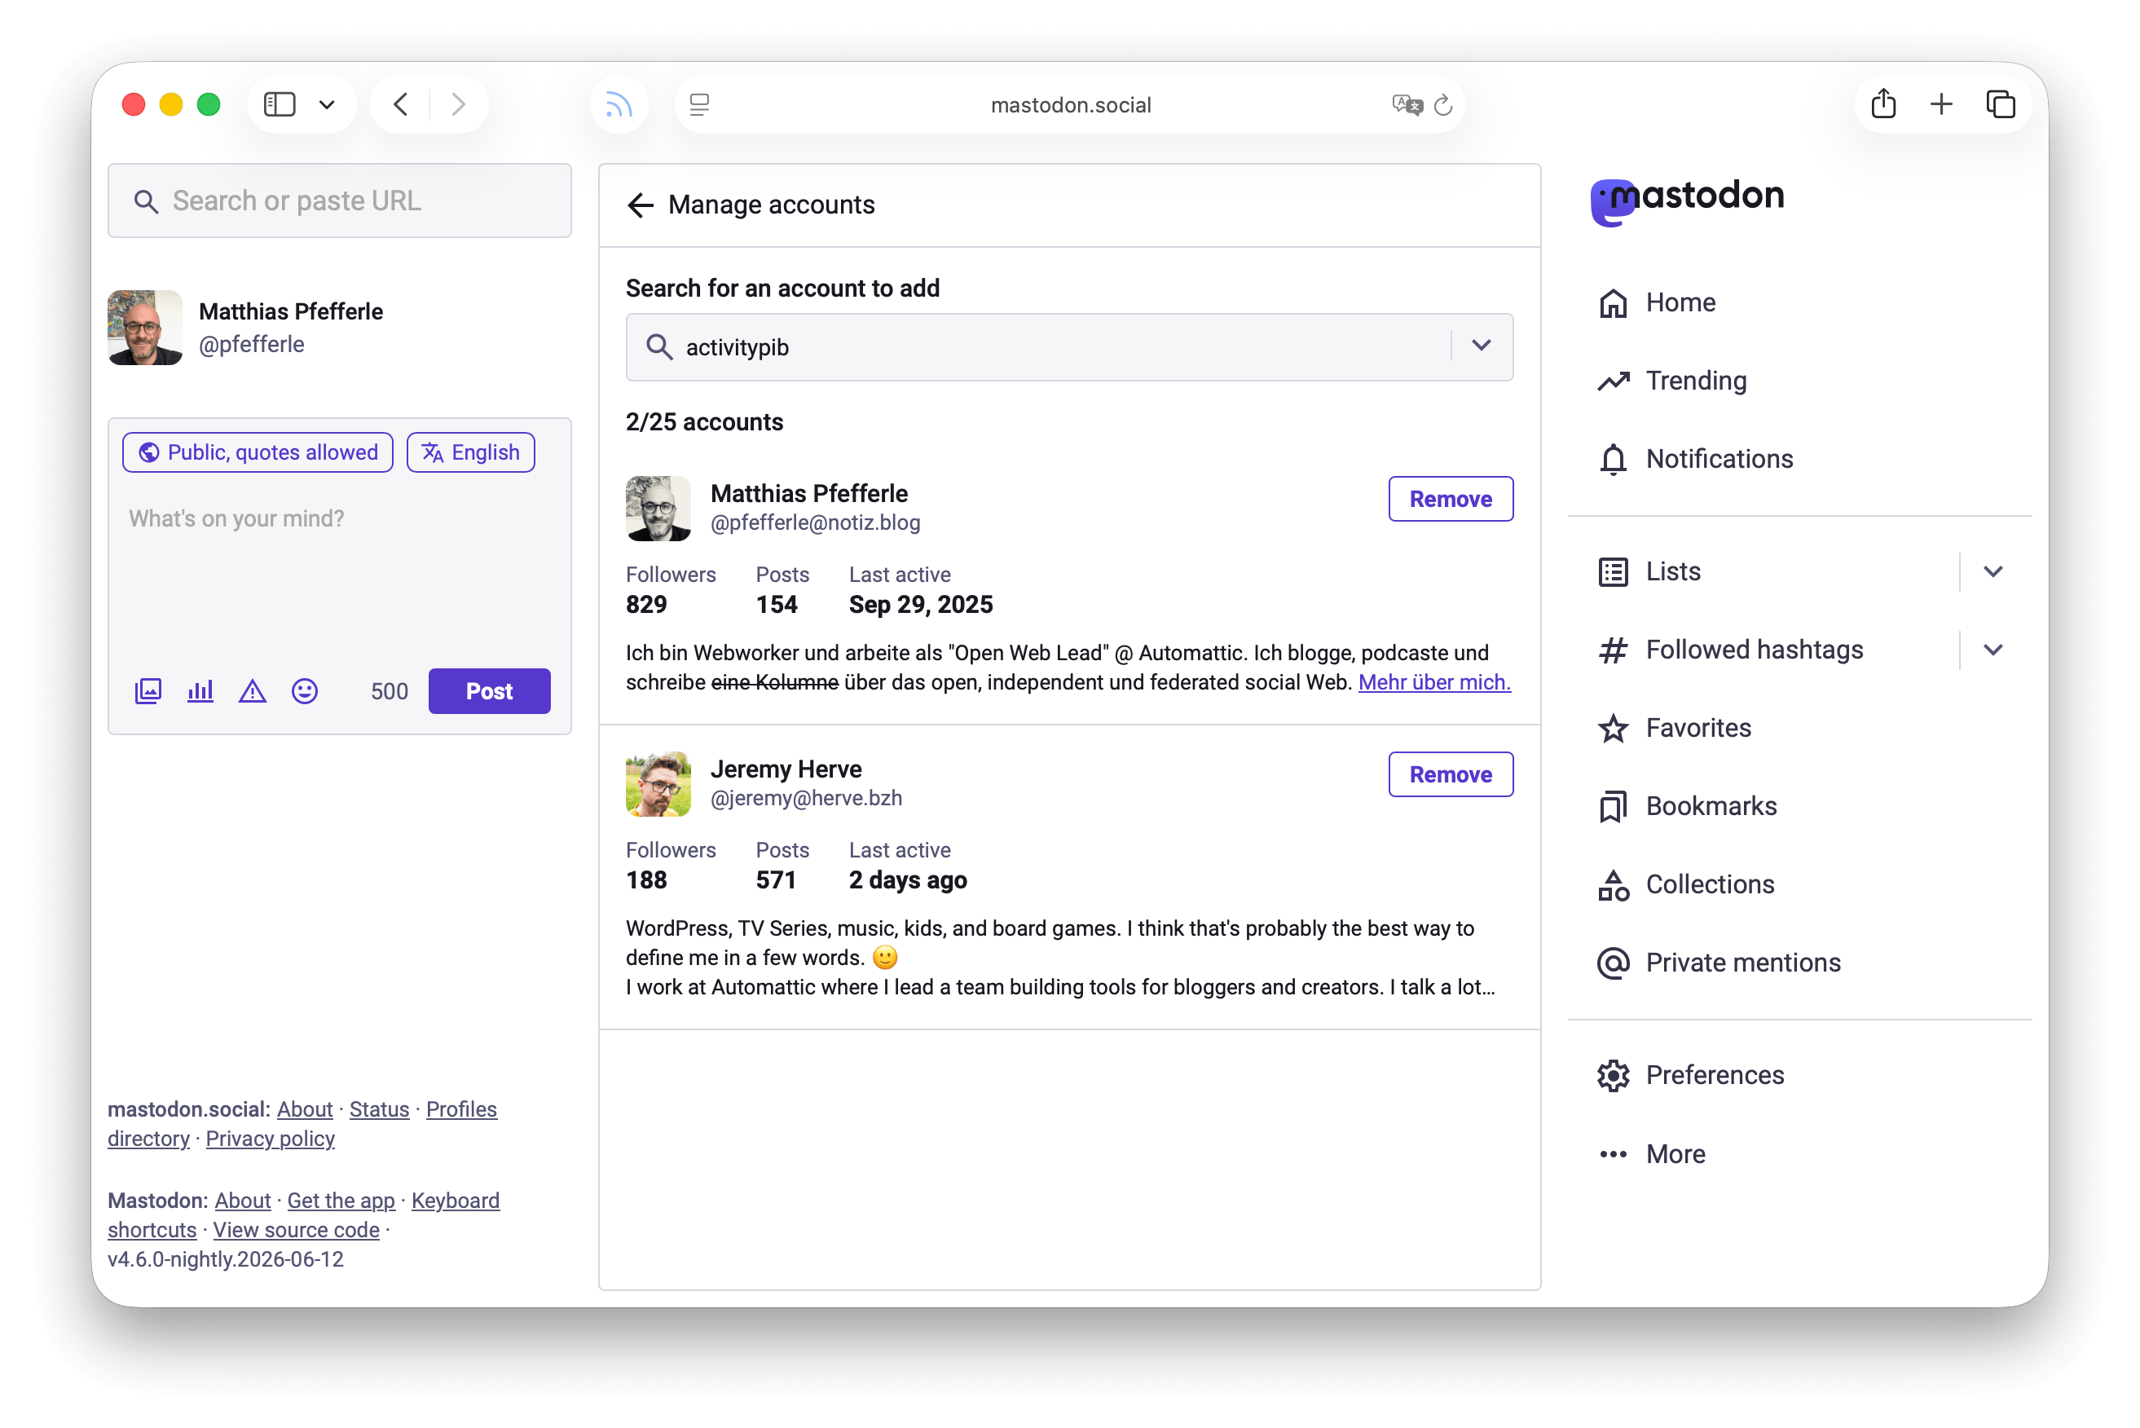This screenshot has height=1428, width=2140.
Task: Click the back arrow beside Manage accounts
Action: click(x=641, y=205)
